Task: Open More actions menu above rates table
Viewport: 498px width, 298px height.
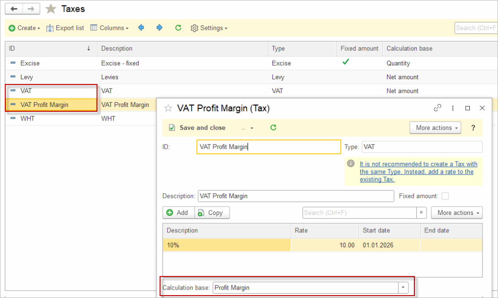Action: click(x=459, y=212)
